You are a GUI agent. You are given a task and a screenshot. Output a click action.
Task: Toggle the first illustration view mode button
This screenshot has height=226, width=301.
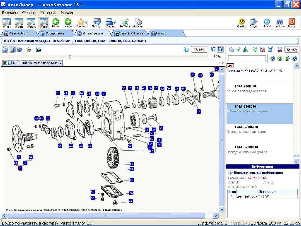[5, 50]
